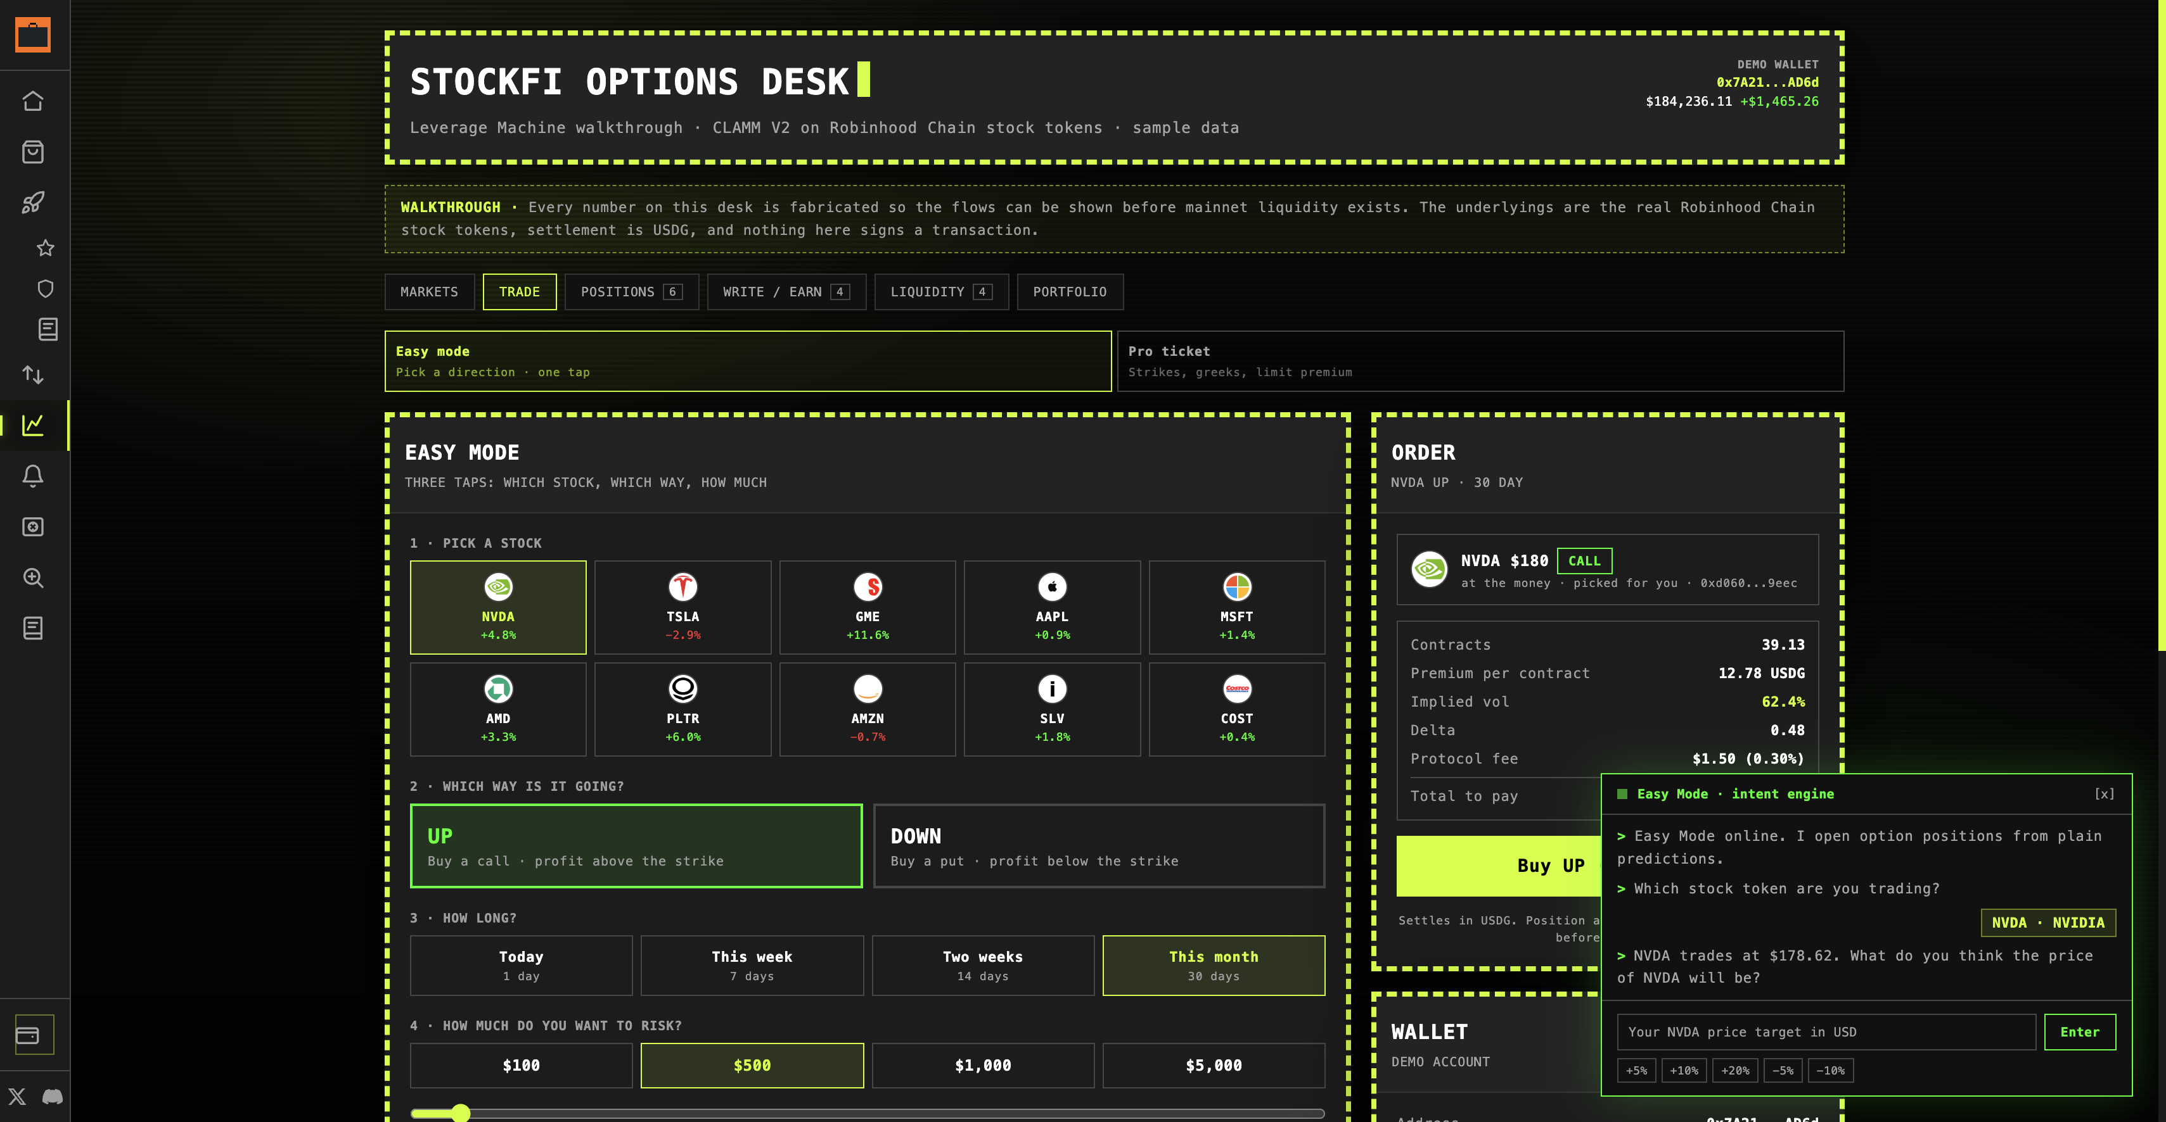
Task: Switch to the MARKETS tab
Action: [x=430, y=292]
